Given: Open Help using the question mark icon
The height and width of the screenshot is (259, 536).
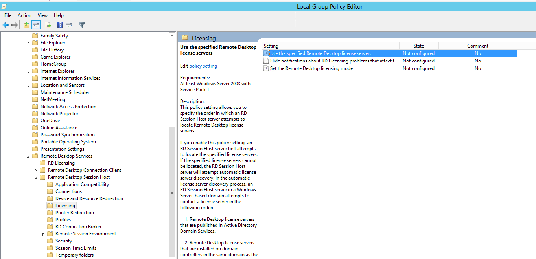Looking at the screenshot, I should [x=60, y=25].
